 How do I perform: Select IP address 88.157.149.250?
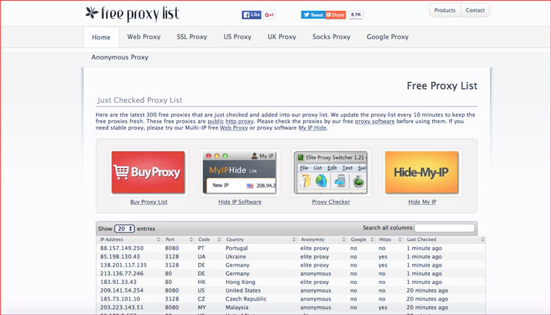122,248
